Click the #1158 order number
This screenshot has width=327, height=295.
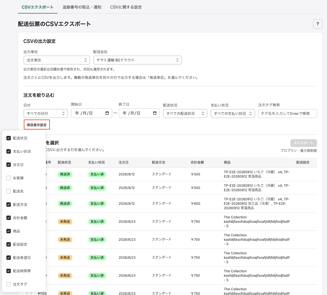click(42, 293)
